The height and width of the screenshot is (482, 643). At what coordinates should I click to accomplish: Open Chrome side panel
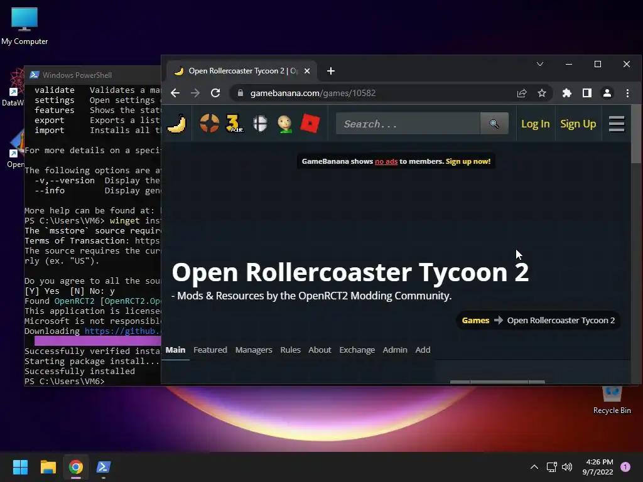[x=587, y=93]
